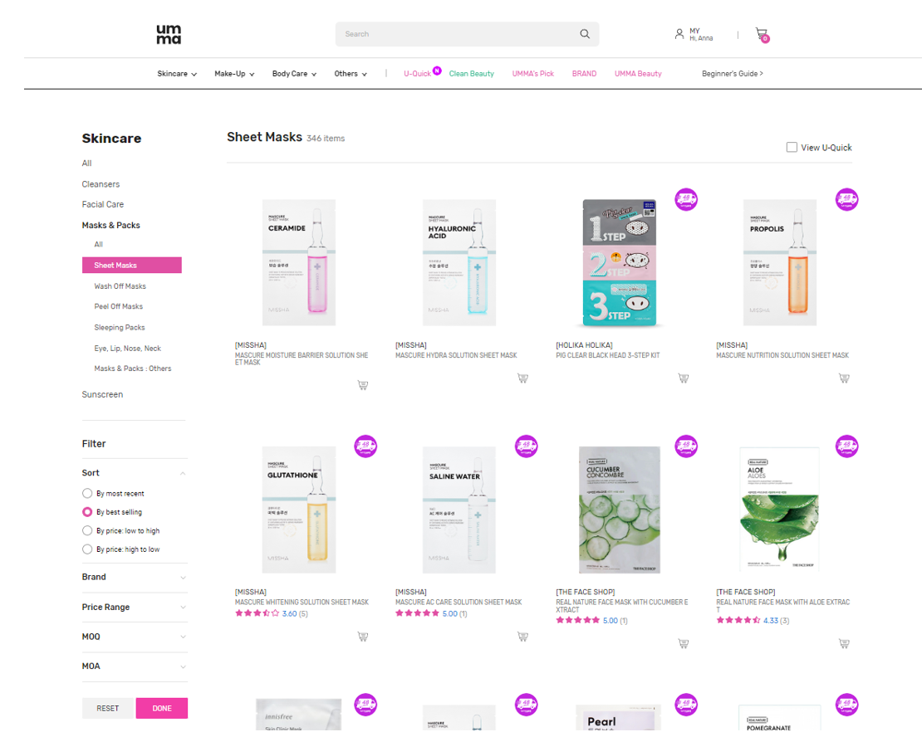Click the new badge on U-Quick
This screenshot has height=732, width=922.
[437, 71]
